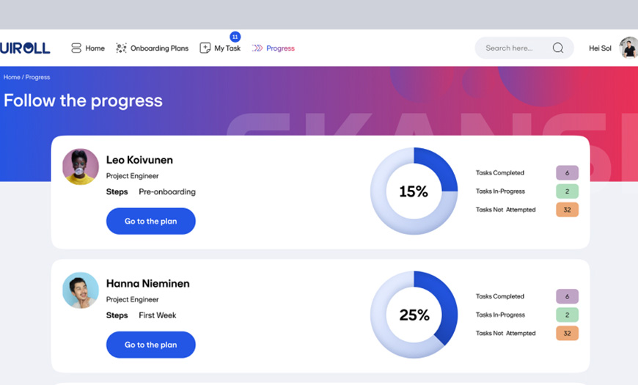
Task: Go to the plan for Leo Koivunen
Action: point(150,221)
